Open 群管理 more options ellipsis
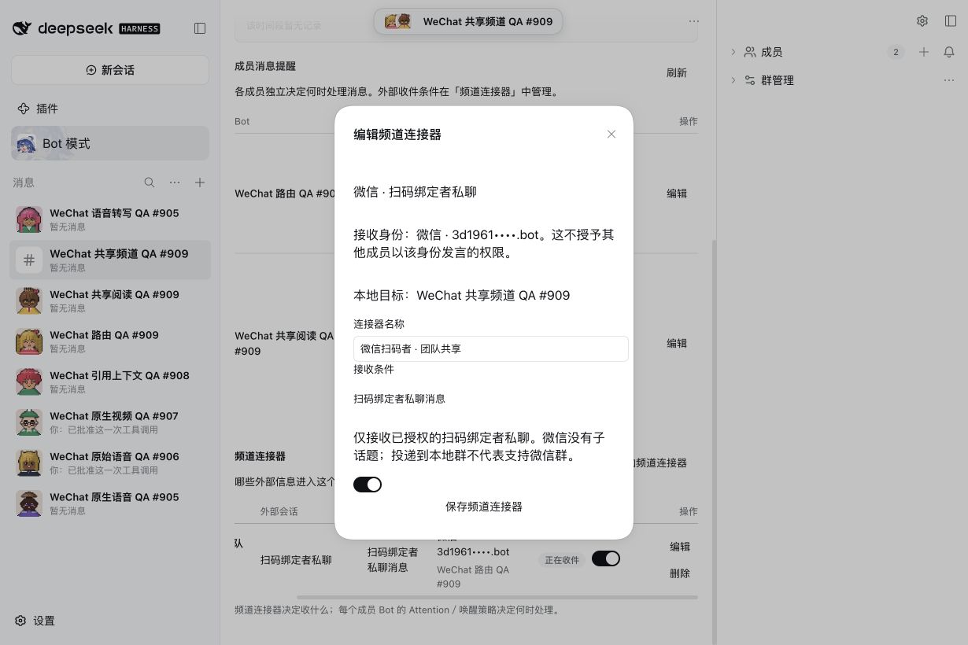968x645 pixels. coord(949,80)
